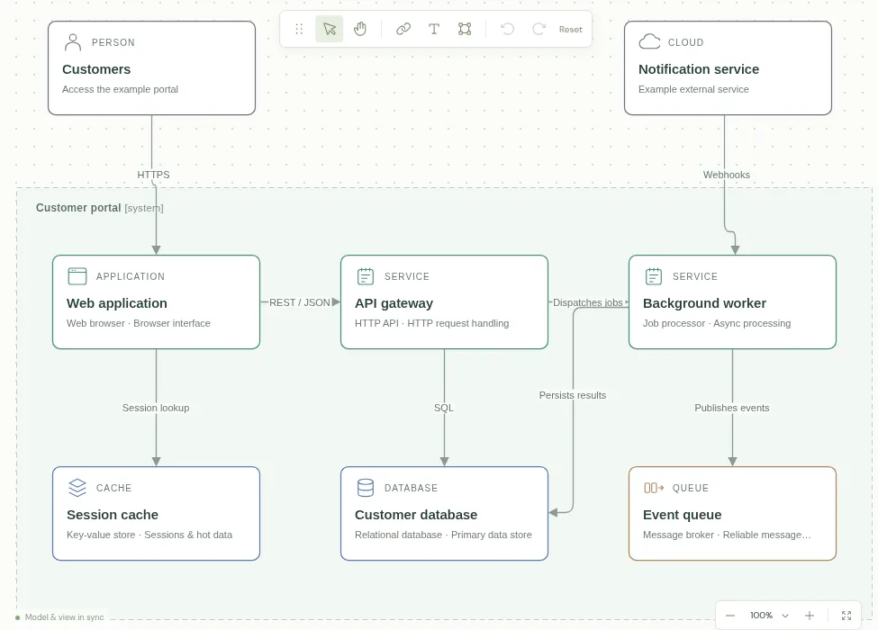Click the Publishes events edge label

click(732, 408)
